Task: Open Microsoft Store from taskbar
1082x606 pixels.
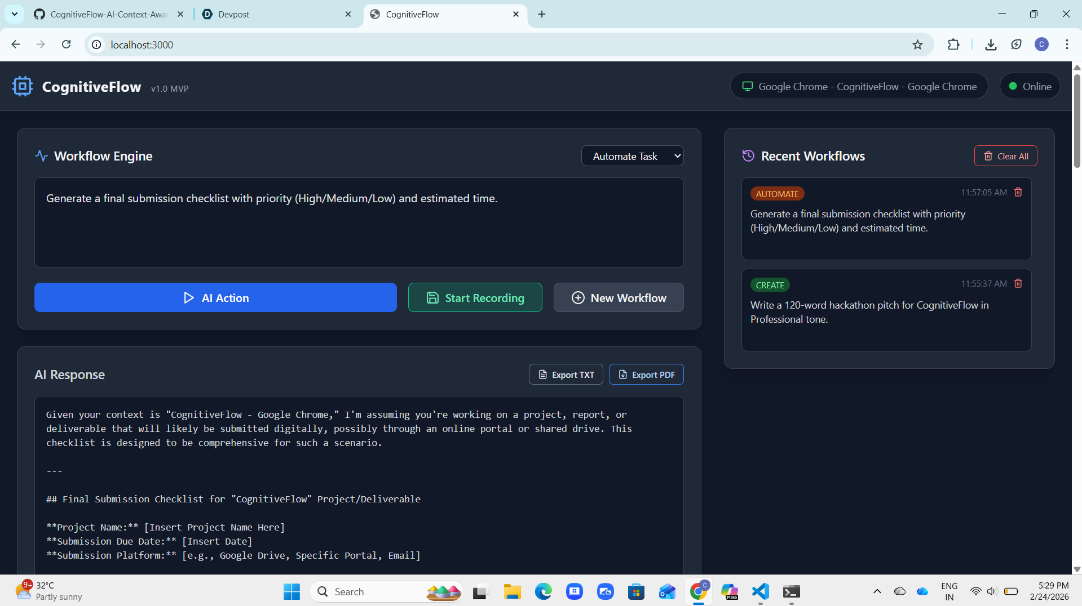Action: tap(636, 591)
